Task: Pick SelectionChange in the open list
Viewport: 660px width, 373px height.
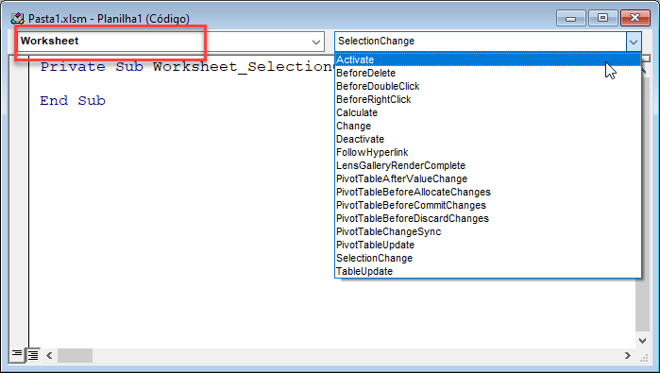Action: tap(488, 258)
